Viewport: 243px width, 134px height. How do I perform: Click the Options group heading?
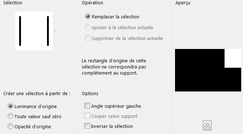click(x=90, y=93)
